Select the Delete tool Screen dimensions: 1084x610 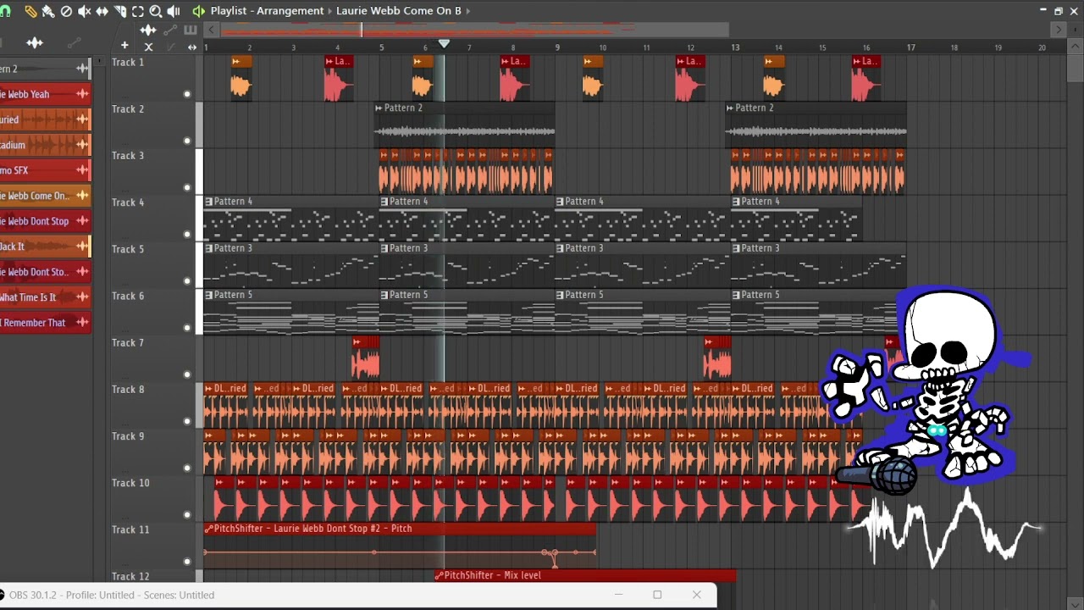pos(66,11)
